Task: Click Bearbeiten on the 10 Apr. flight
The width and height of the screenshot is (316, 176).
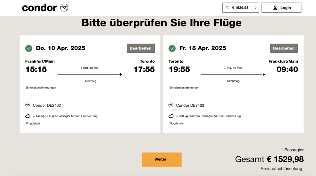Action: [140, 48]
